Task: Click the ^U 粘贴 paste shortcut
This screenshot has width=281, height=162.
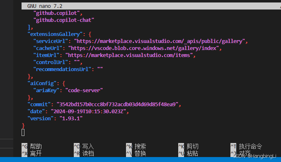Action: [188, 153]
